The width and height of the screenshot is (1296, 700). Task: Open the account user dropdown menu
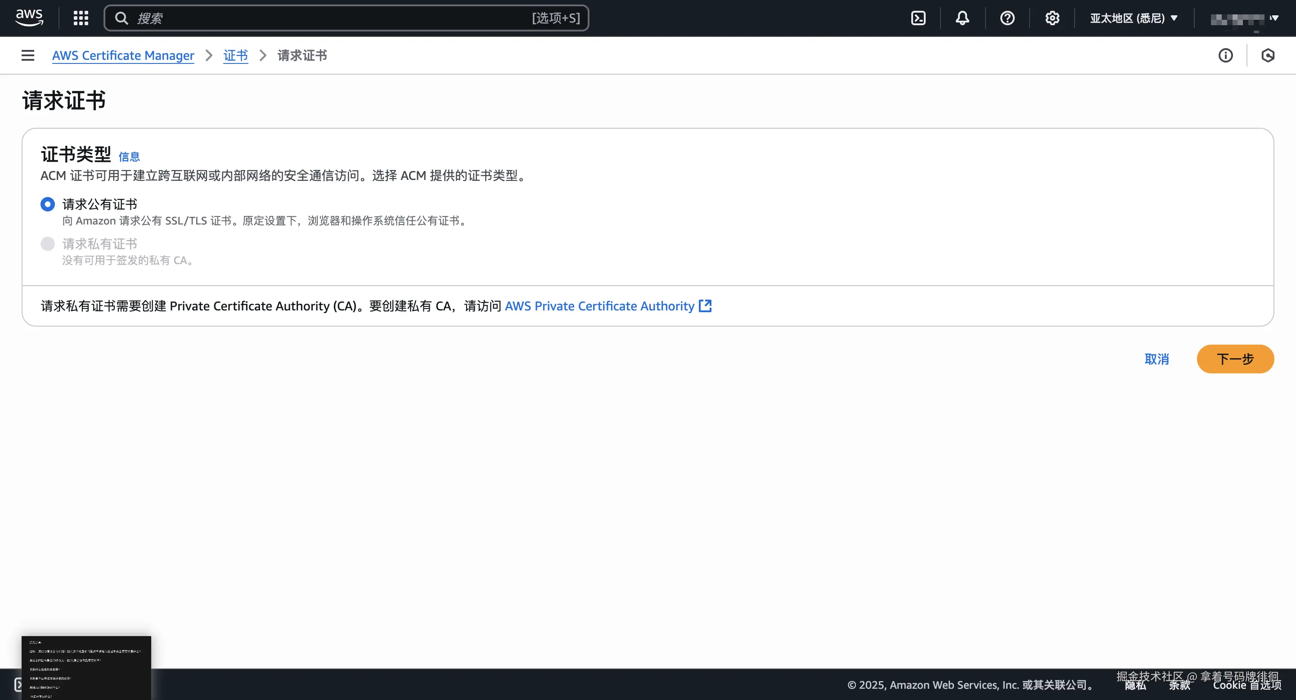(1244, 18)
